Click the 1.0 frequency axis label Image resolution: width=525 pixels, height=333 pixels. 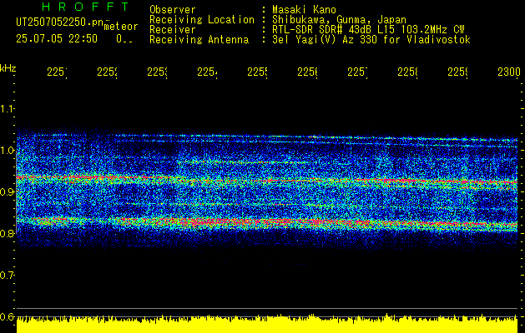[7, 151]
